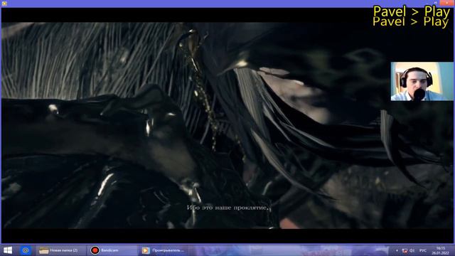Image resolution: width=455 pixels, height=256 pixels.
Task: Click the video playback area
Action: tap(227, 125)
